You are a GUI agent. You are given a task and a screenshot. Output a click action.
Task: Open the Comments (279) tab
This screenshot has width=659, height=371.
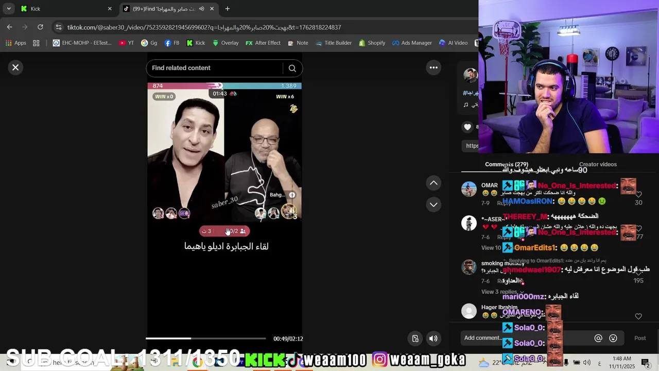[506, 164]
